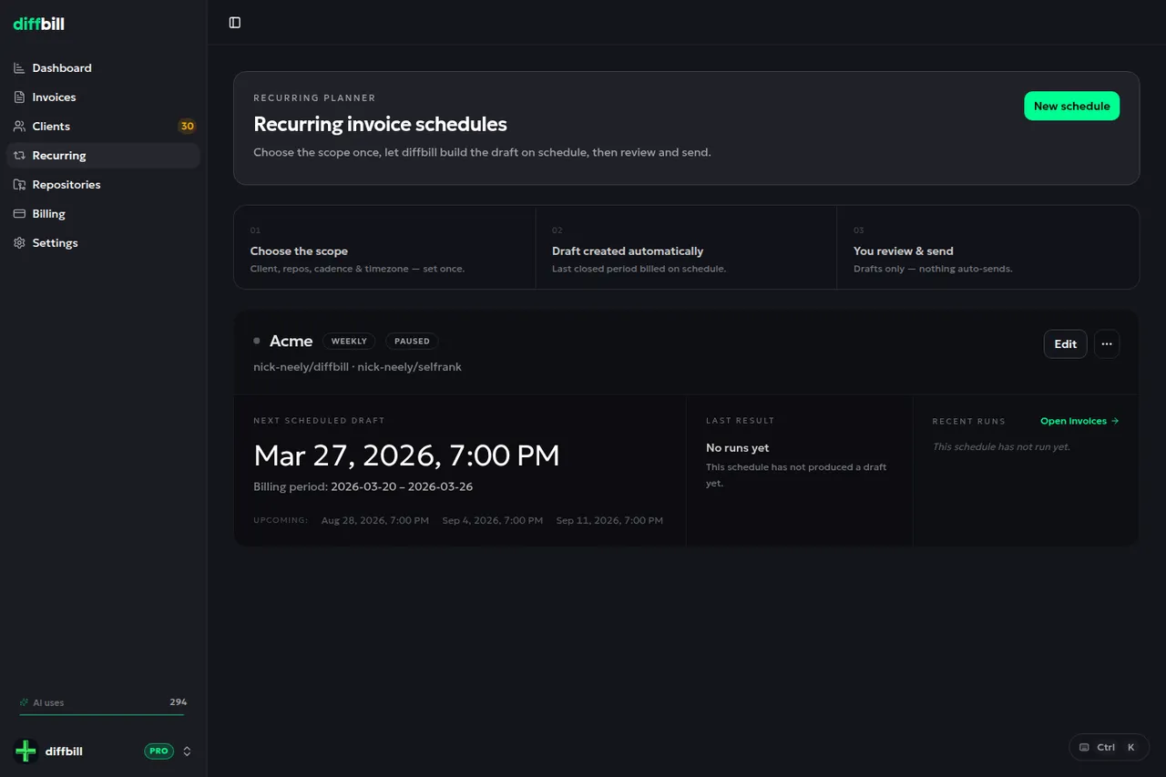Open Settings from sidebar
The image size is (1166, 777).
point(103,243)
